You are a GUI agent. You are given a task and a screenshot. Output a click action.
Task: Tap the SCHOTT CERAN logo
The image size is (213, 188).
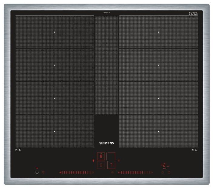pyautogui.click(x=193, y=14)
